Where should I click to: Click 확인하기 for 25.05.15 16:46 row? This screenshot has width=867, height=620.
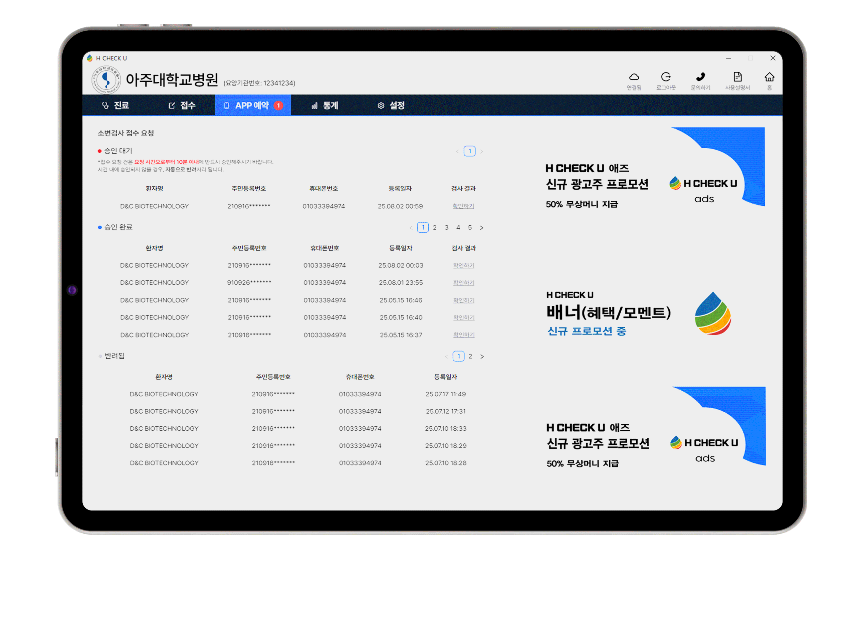pyautogui.click(x=463, y=300)
